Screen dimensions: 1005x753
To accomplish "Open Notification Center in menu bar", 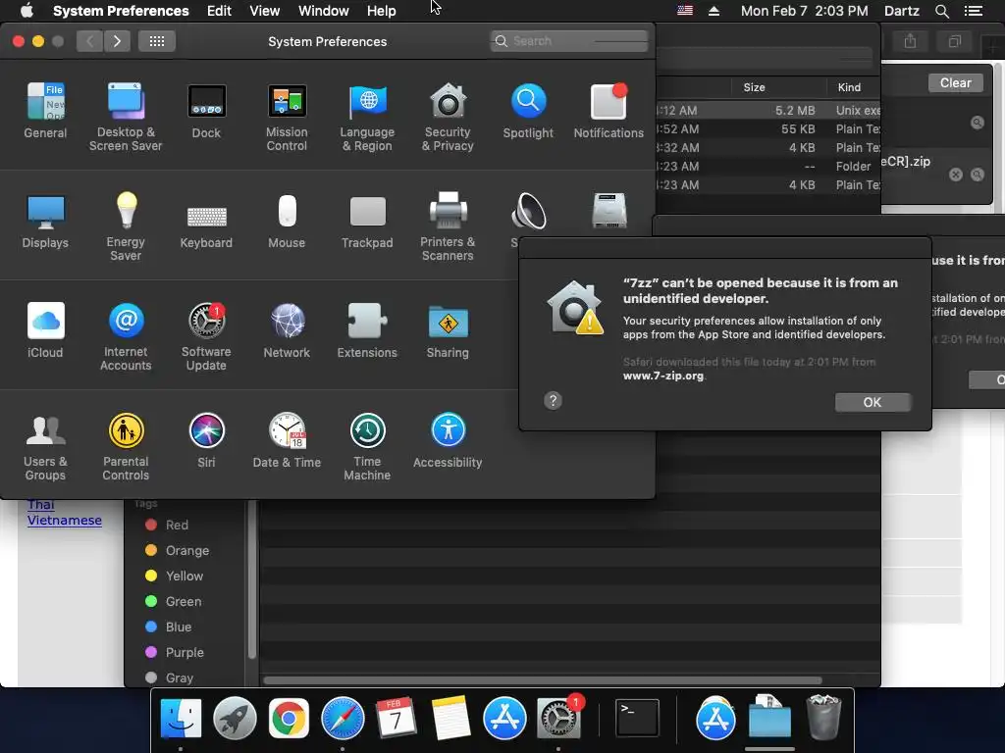I will click(973, 11).
